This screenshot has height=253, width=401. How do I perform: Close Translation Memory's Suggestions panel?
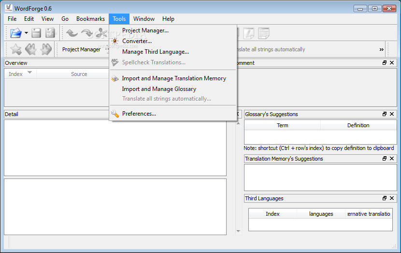[392, 159]
